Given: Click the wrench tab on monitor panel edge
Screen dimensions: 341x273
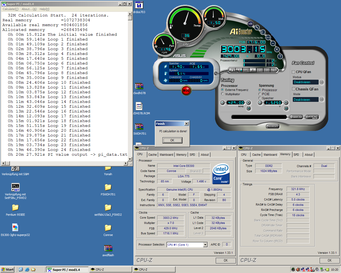Looking at the screenshot, I should pyautogui.click(x=216, y=73).
